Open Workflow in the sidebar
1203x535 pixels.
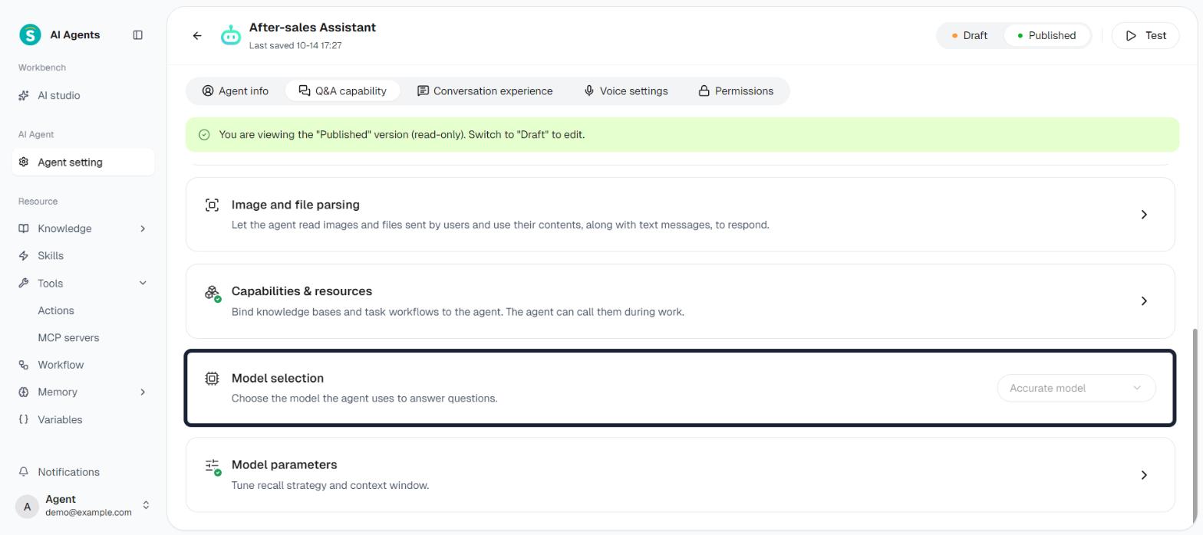point(83,365)
